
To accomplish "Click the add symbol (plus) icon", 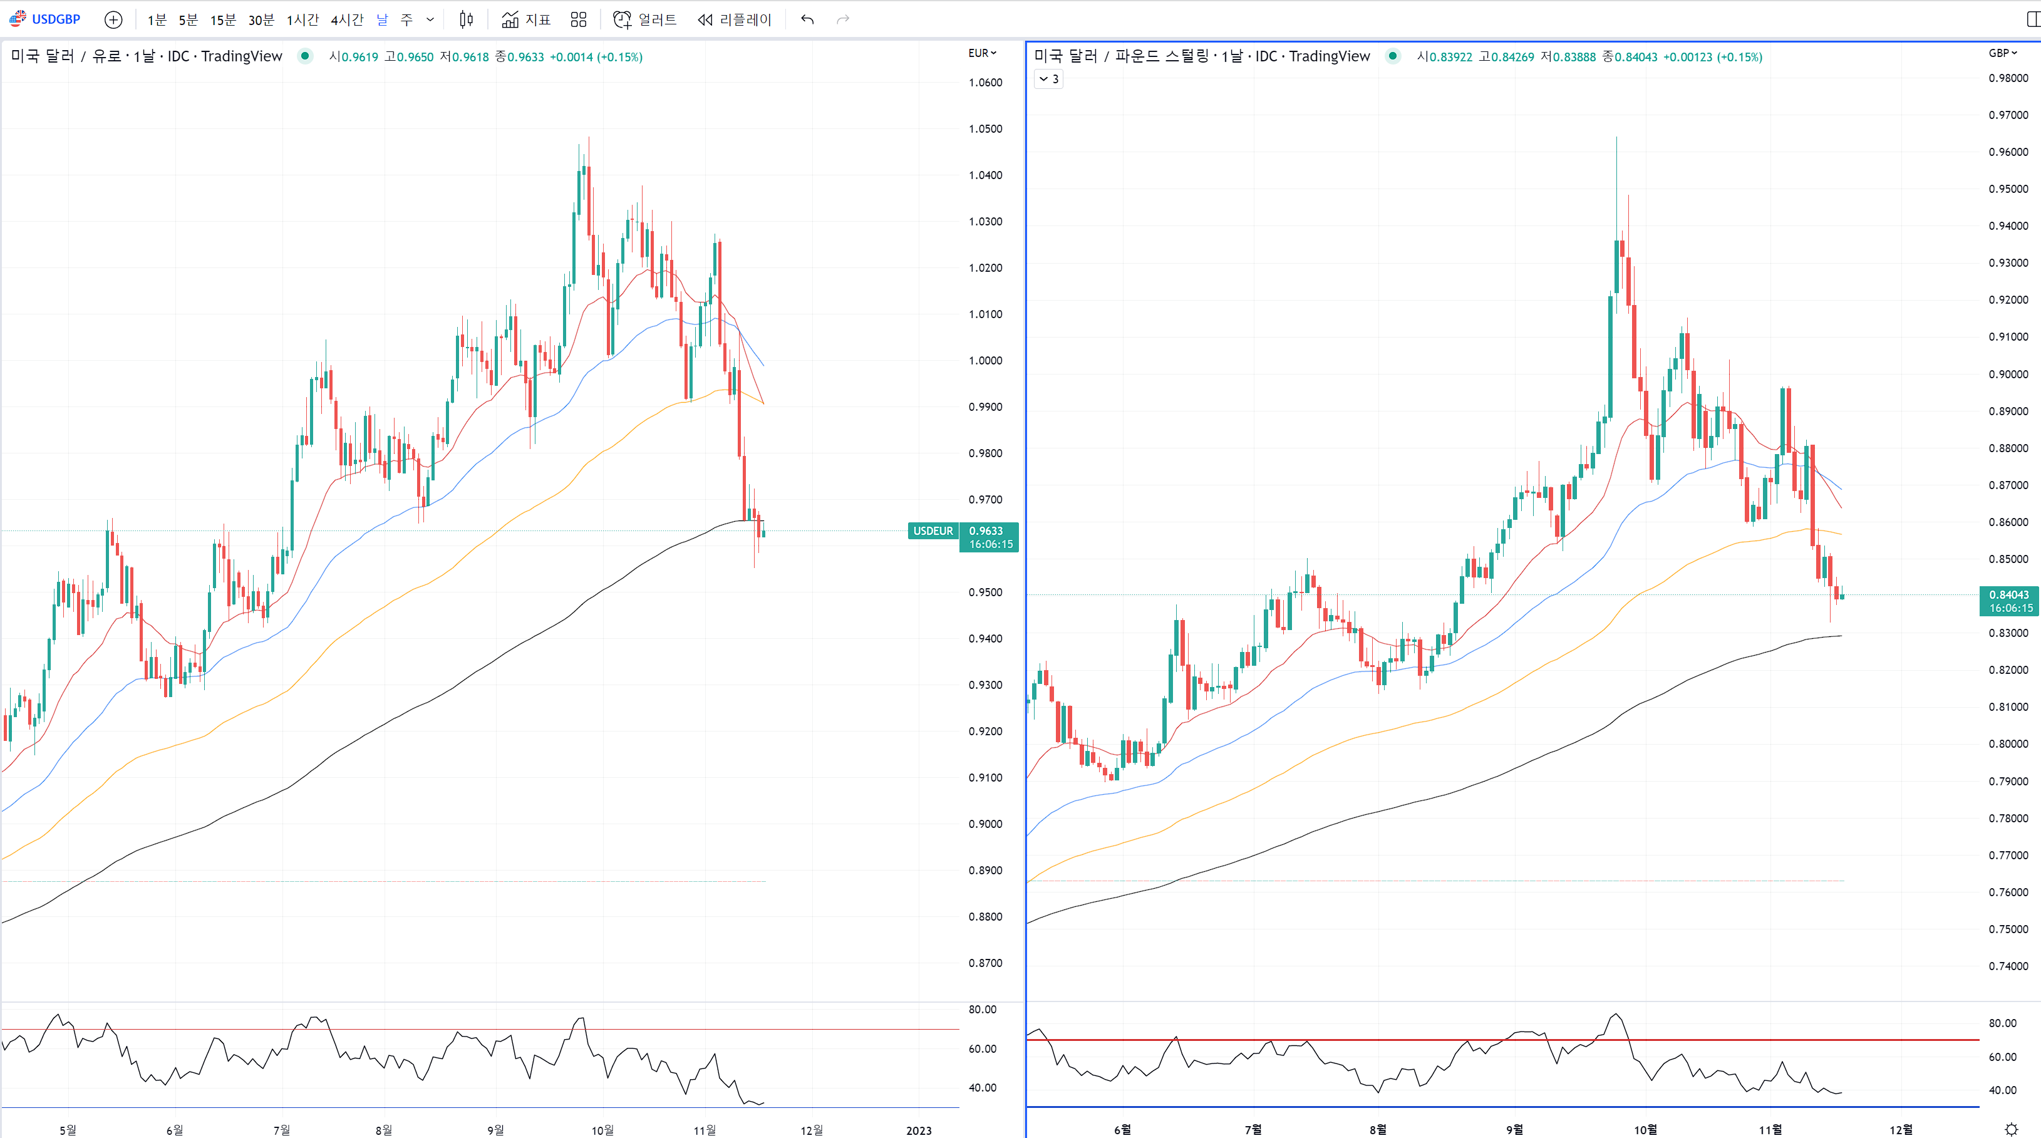I will 113,20.
